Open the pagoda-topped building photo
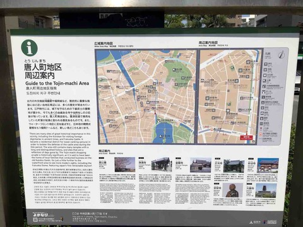Image resolution: width=303 pixels, height=227 pixels. pyautogui.click(x=266, y=190)
